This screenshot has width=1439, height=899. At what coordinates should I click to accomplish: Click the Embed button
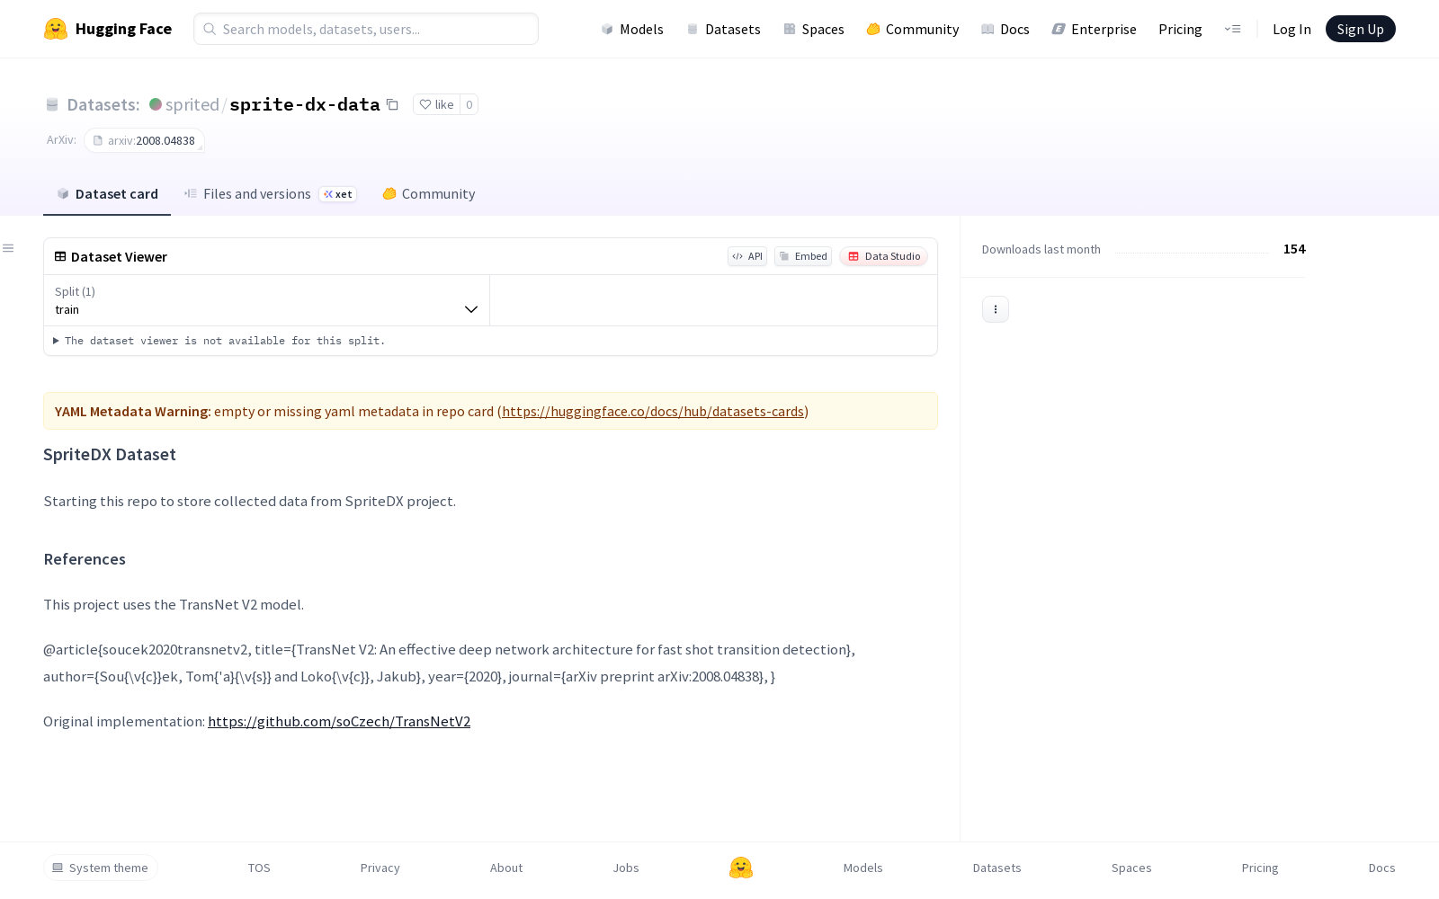803,256
